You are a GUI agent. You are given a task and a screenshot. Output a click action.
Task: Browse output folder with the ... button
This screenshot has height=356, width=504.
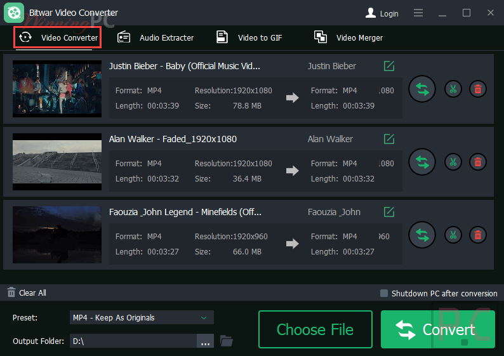coord(205,341)
